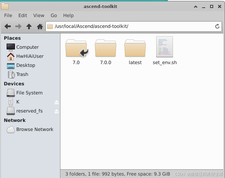Go to the parent folder with the up arrow
The image size is (225, 178).
click(29, 26)
